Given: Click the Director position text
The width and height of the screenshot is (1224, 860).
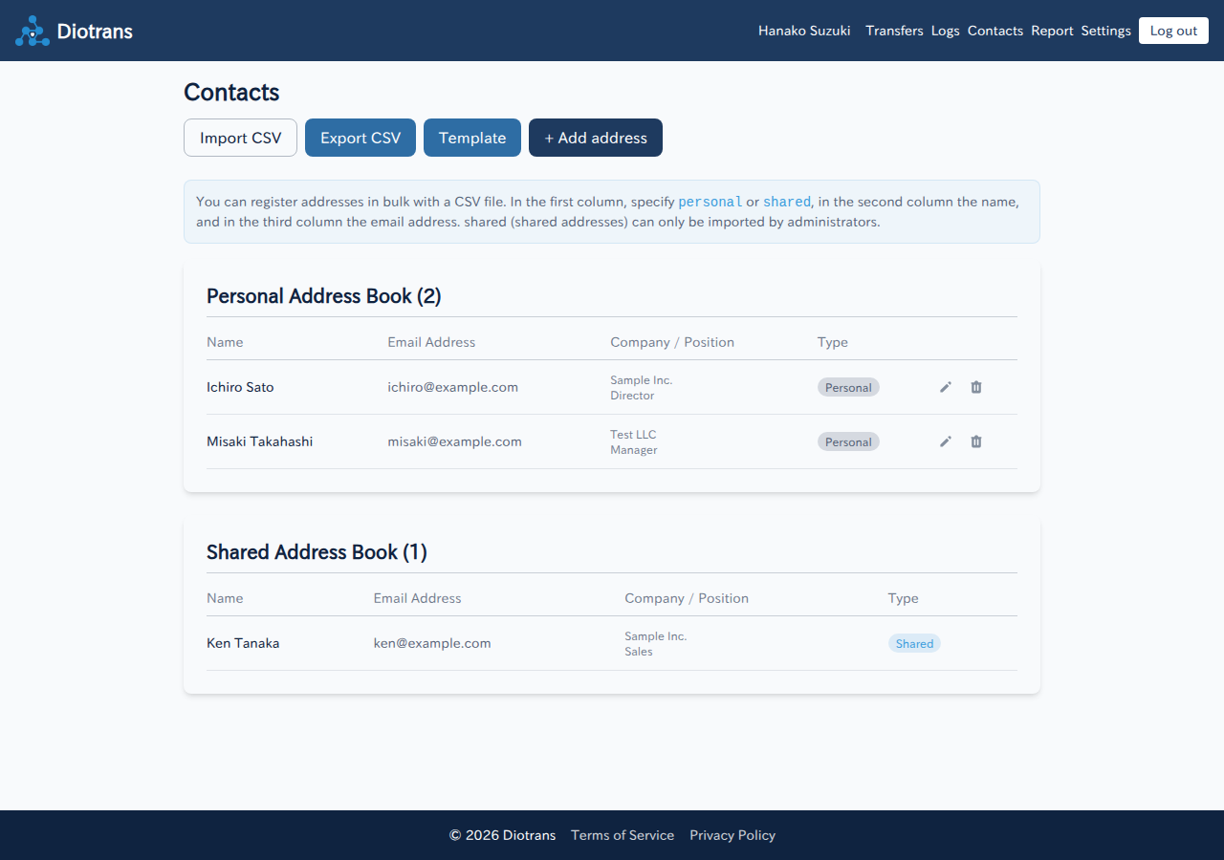Looking at the screenshot, I should coord(632,395).
